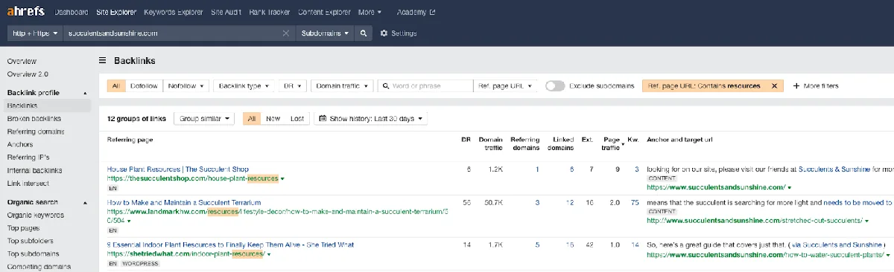Toggle the hamburger menu next to Backlinks

pos(103,61)
